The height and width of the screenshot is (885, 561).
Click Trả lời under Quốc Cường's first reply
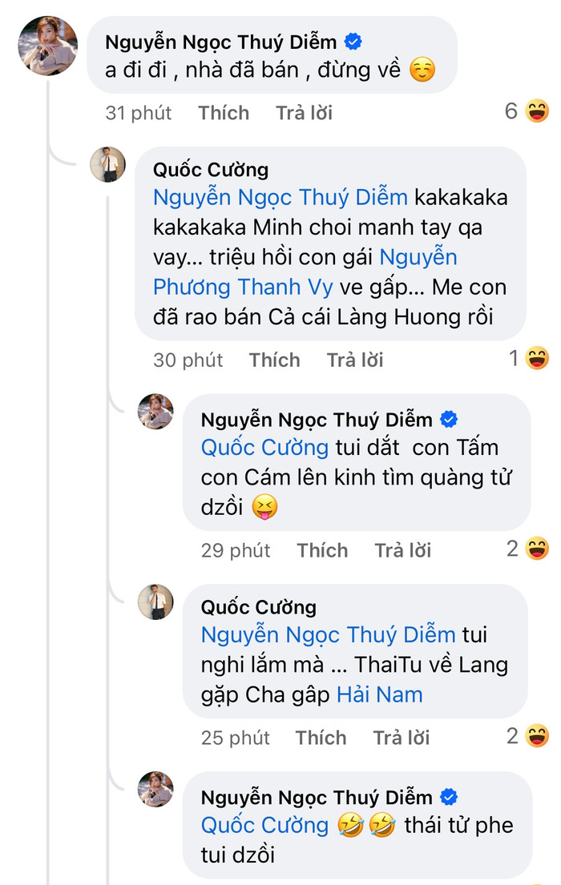pos(354,360)
